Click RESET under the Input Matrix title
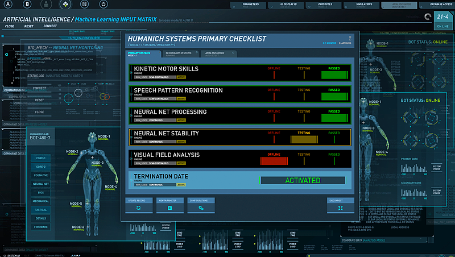This screenshot has width=455, height=257. pos(29,26)
